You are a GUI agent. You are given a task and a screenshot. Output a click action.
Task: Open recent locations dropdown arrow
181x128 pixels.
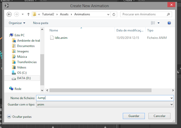pos(23,14)
